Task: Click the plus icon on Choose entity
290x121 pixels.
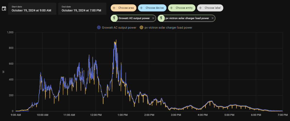Action: pyautogui.click(x=171, y=8)
